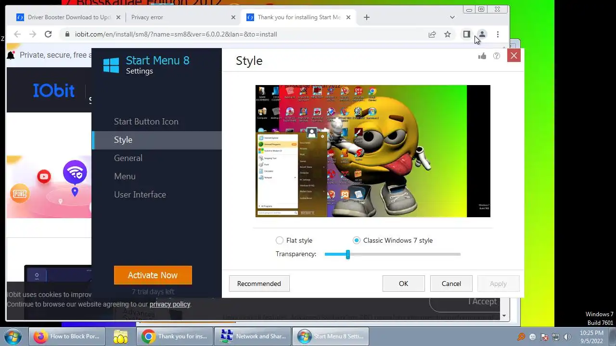Close the Thank you for installing tab
The image size is (616, 346).
pos(348,17)
